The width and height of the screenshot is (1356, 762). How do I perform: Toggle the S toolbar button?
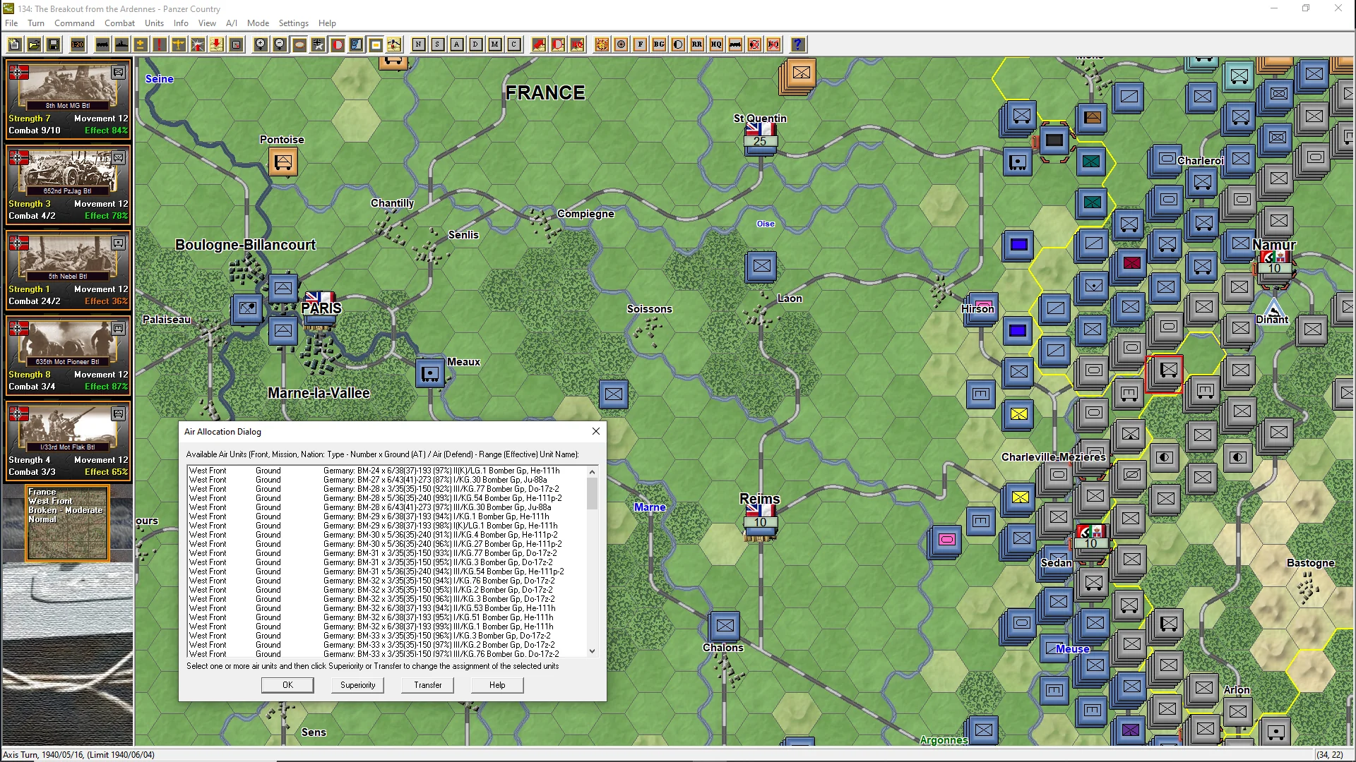tap(438, 44)
